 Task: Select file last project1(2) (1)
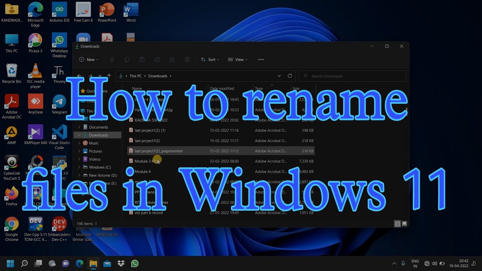click(x=150, y=130)
